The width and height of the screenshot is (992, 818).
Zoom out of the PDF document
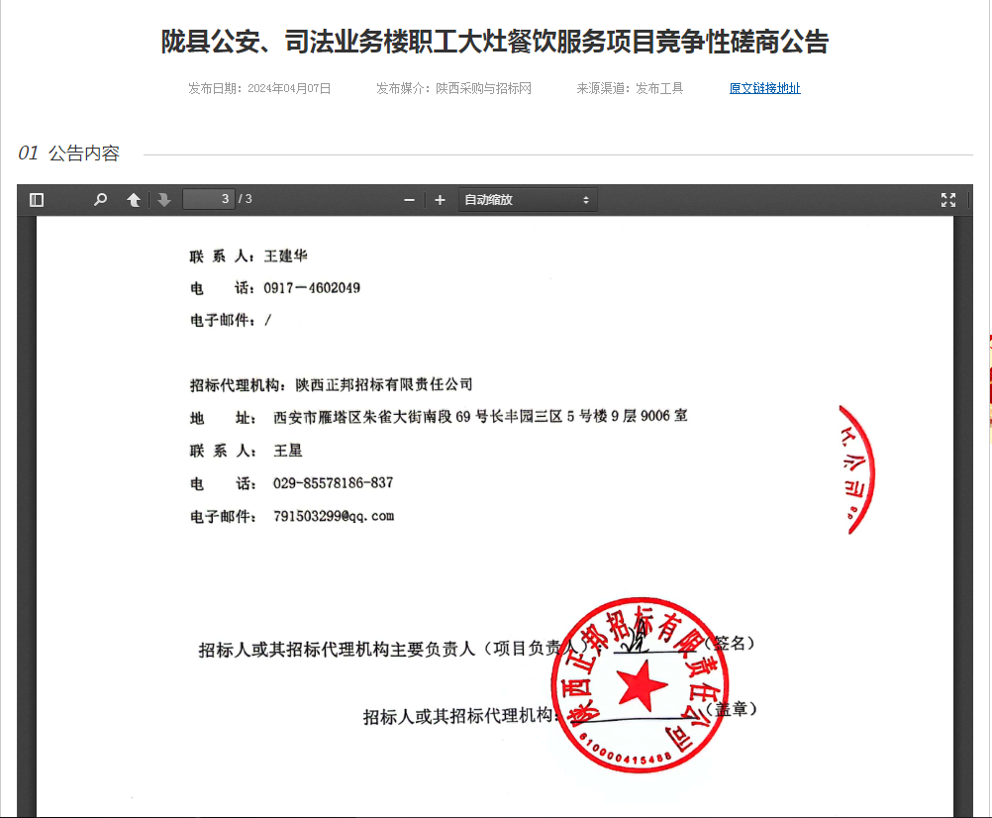point(409,200)
